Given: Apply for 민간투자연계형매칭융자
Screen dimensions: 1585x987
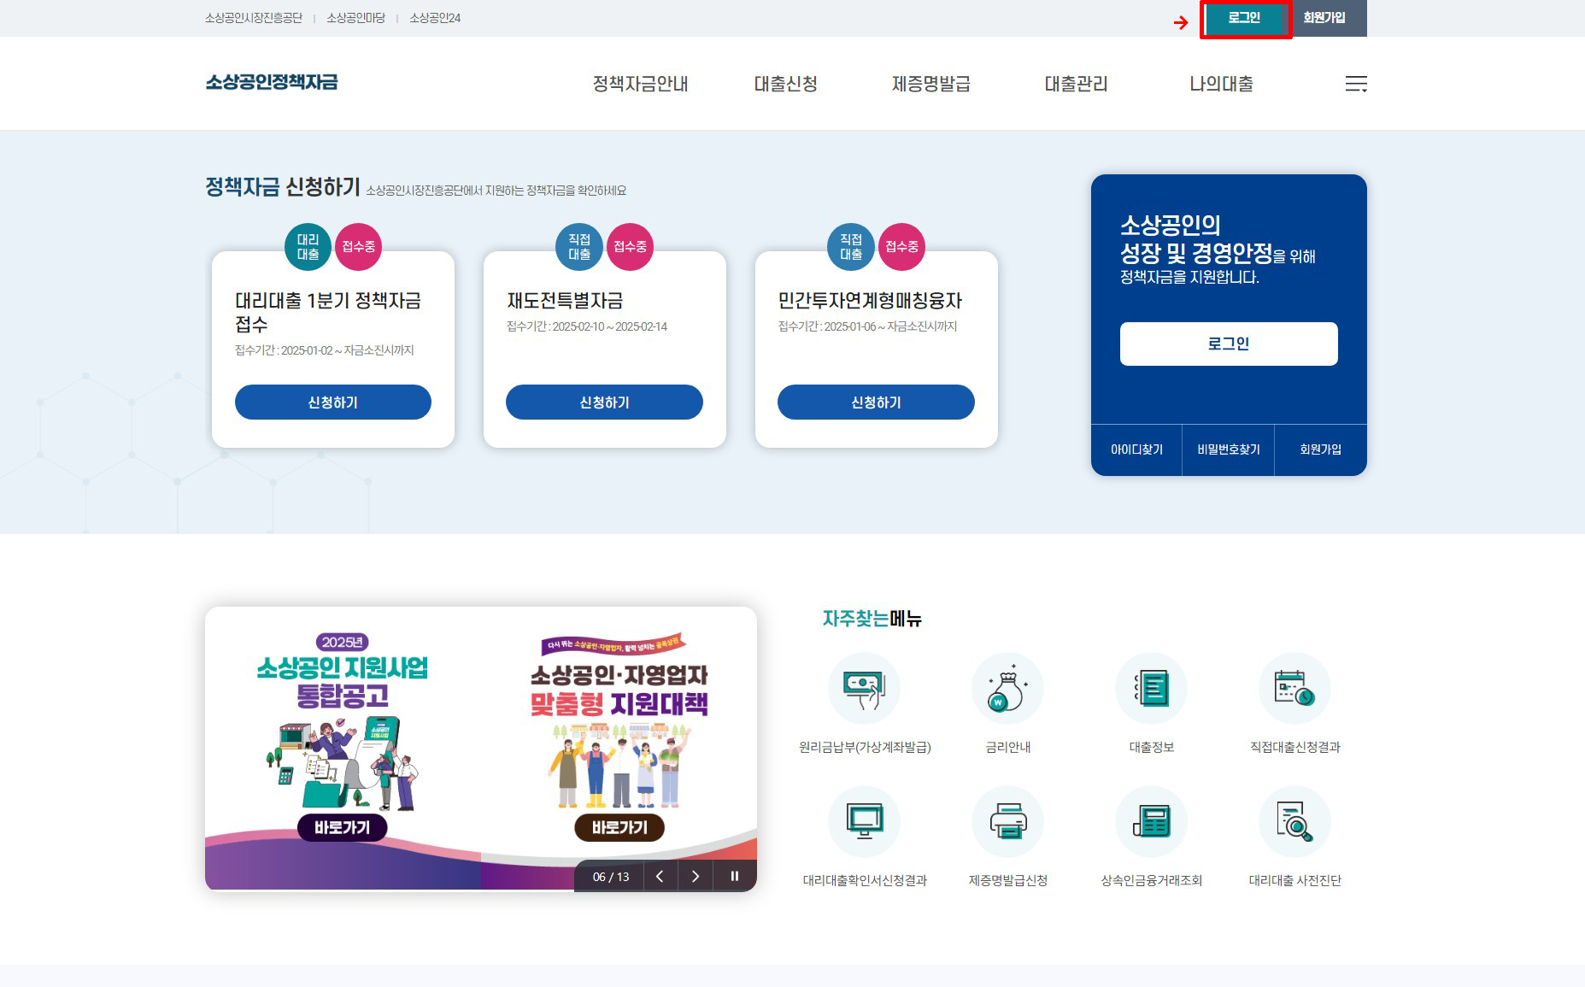Looking at the screenshot, I should pyautogui.click(x=876, y=402).
